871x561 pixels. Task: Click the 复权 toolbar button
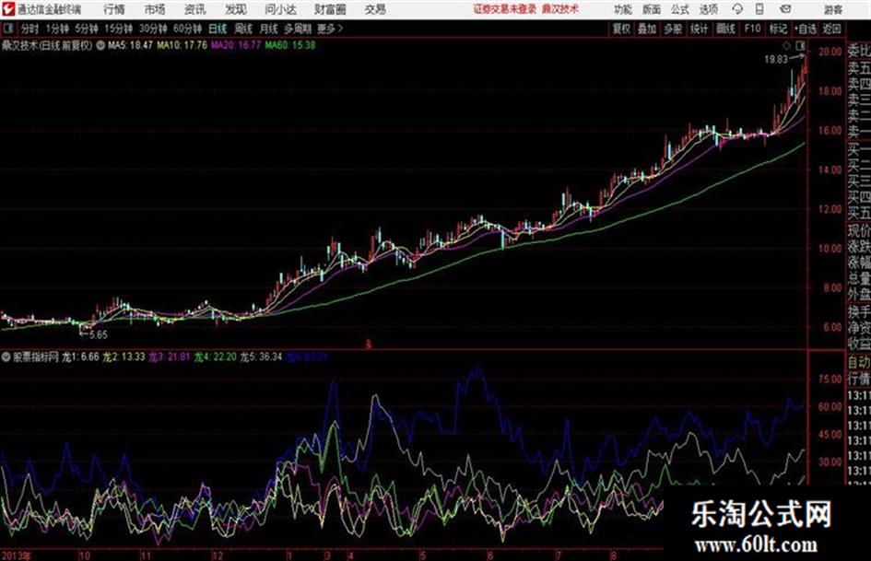620,29
